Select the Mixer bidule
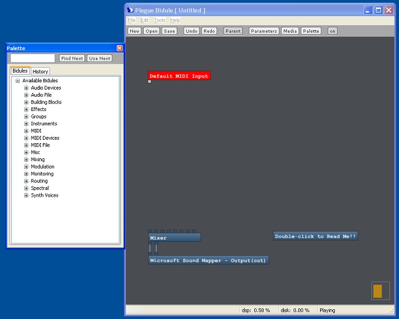Viewport: 399px width, 319px height. 175,238
